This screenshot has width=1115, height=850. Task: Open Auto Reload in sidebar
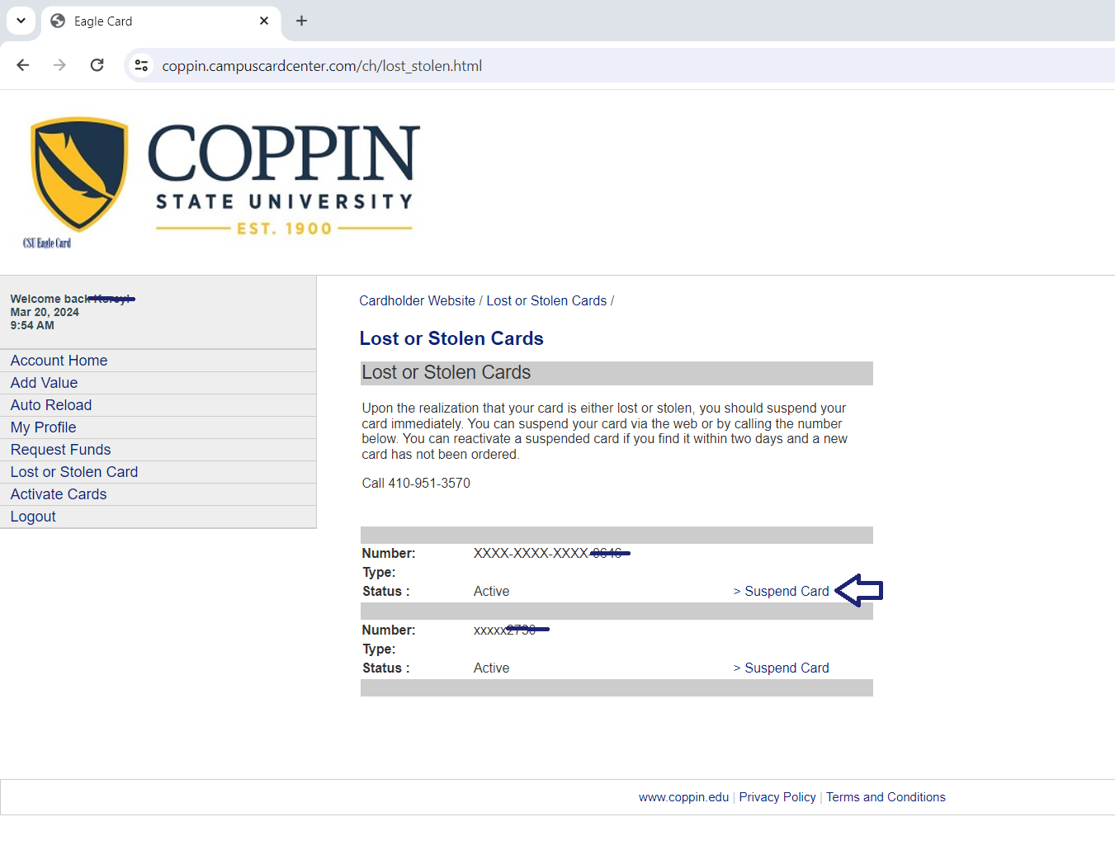point(50,405)
